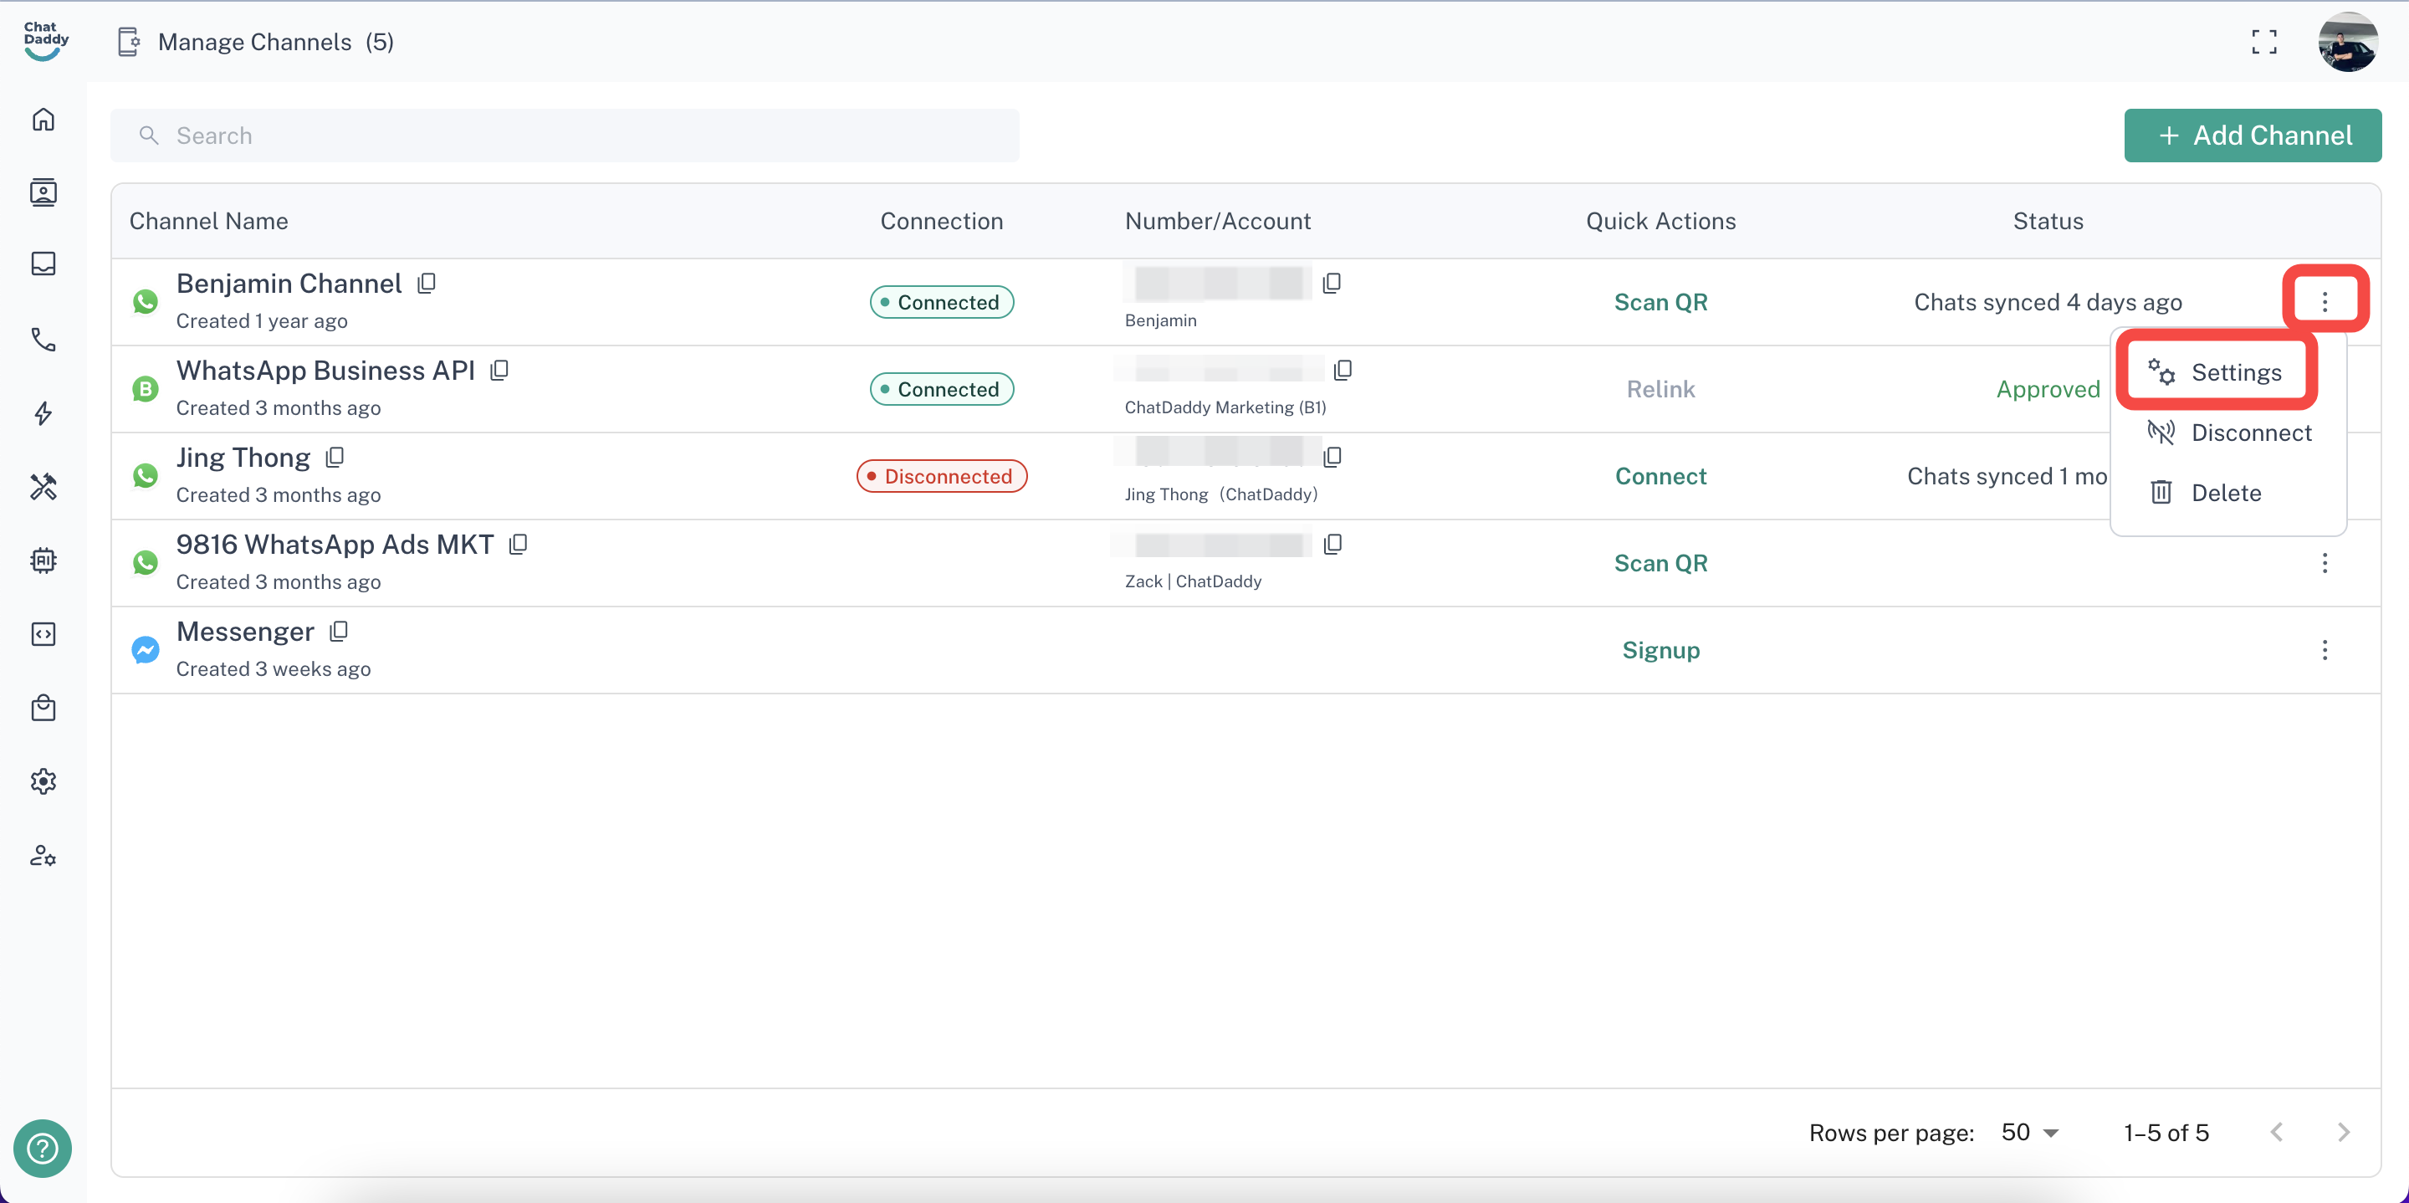Copy the Messenger channel name

pos(339,631)
